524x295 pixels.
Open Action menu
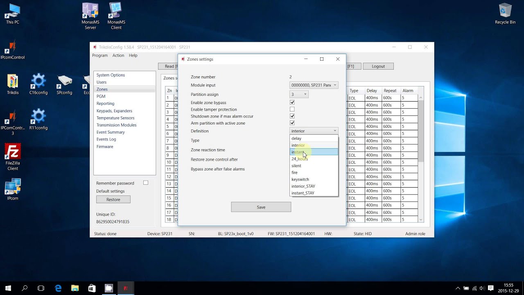pos(118,55)
